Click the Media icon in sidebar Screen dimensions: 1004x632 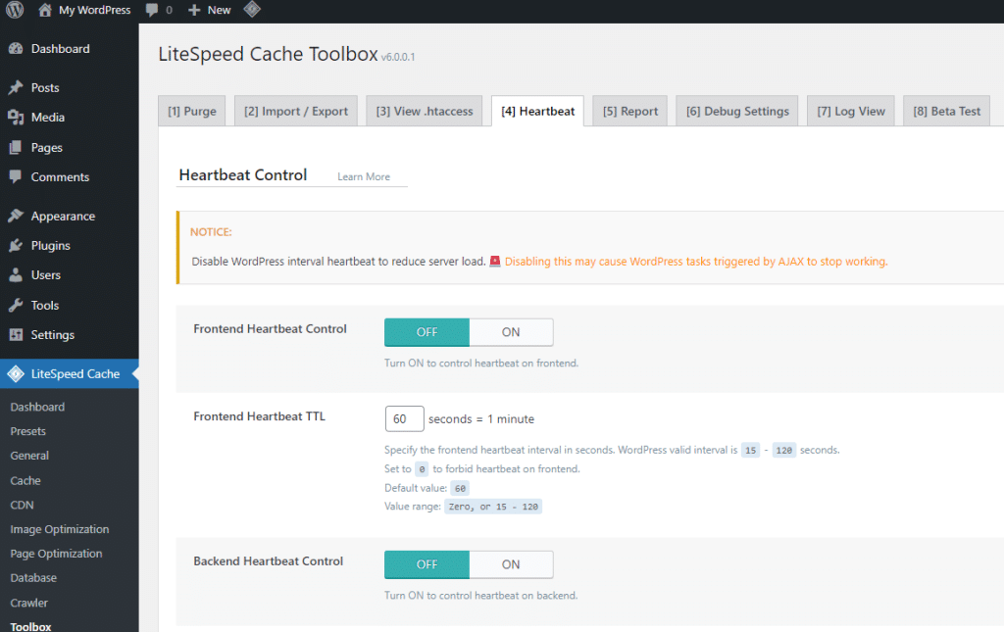pyautogui.click(x=16, y=117)
